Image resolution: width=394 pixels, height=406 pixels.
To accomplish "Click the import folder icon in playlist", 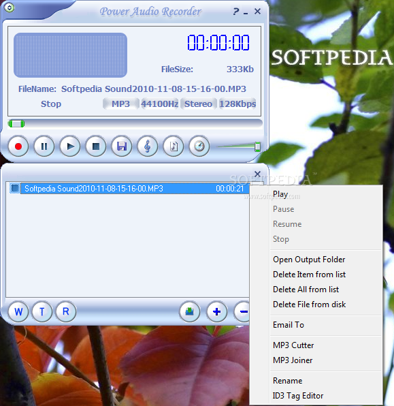I will (x=190, y=311).
